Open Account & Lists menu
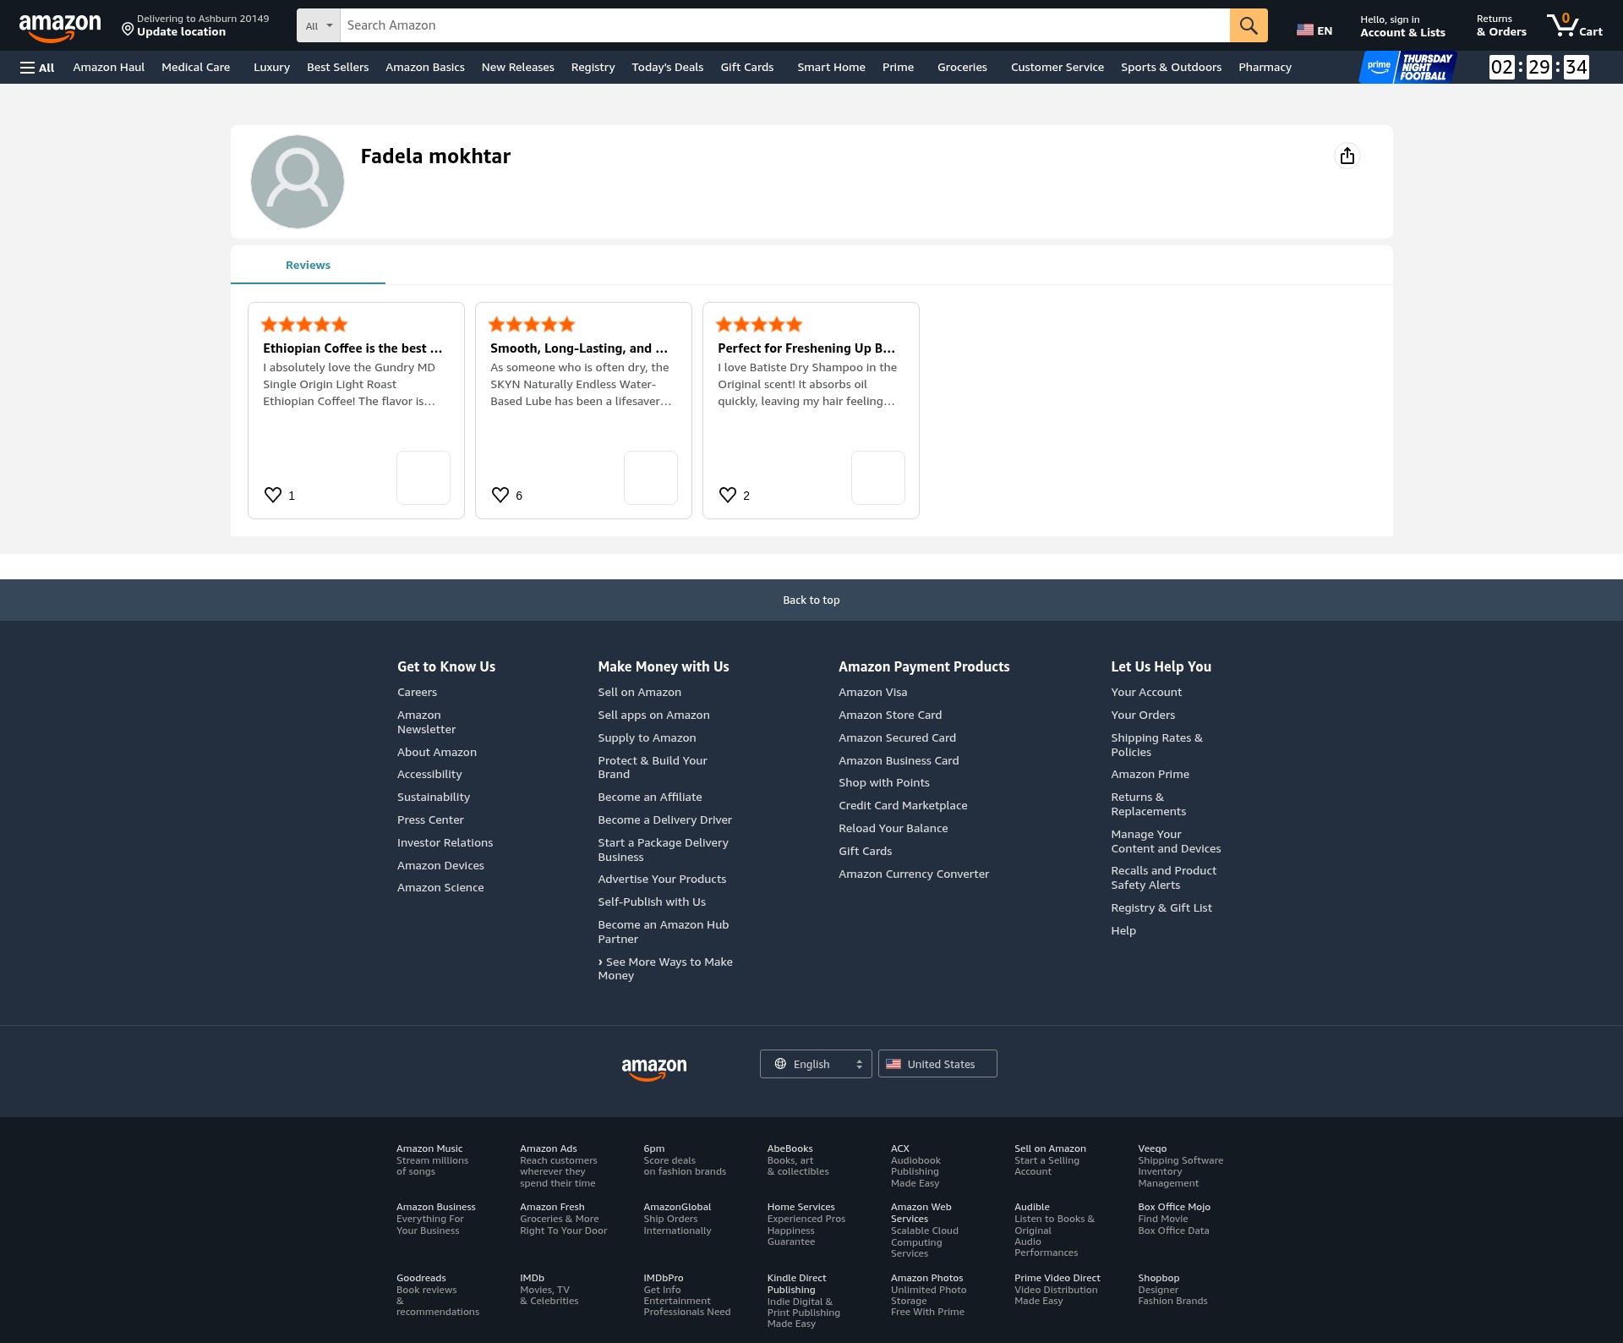 pyautogui.click(x=1402, y=25)
